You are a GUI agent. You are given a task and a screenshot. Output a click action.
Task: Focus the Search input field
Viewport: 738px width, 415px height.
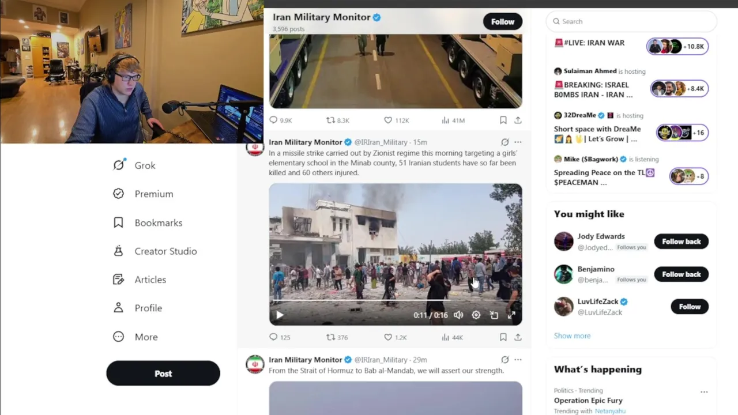[x=631, y=21]
